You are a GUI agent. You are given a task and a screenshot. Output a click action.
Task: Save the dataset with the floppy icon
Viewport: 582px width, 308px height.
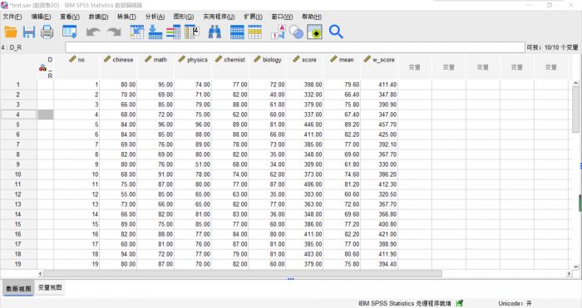click(x=28, y=32)
